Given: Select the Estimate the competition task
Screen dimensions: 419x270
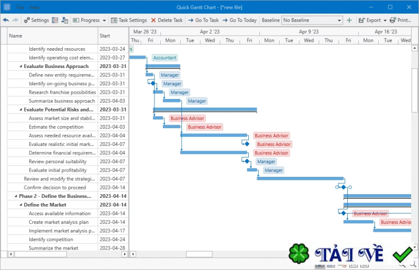Looking at the screenshot, I should pos(56,127).
